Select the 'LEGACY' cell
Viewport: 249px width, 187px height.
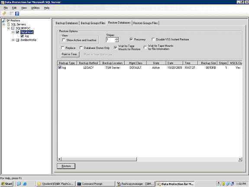click(x=88, y=68)
